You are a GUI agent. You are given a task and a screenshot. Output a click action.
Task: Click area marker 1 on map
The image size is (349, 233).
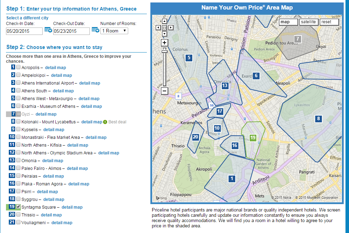click(232, 178)
